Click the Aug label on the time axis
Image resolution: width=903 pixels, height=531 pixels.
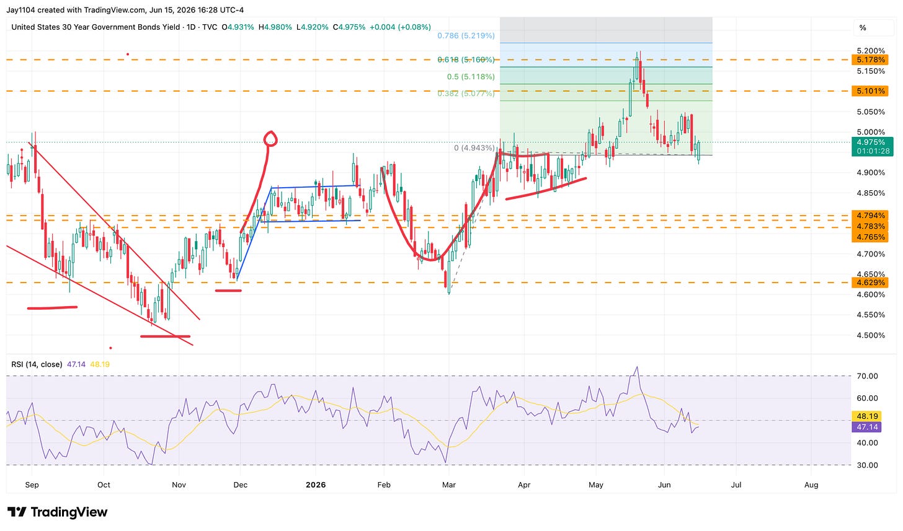tap(811, 485)
